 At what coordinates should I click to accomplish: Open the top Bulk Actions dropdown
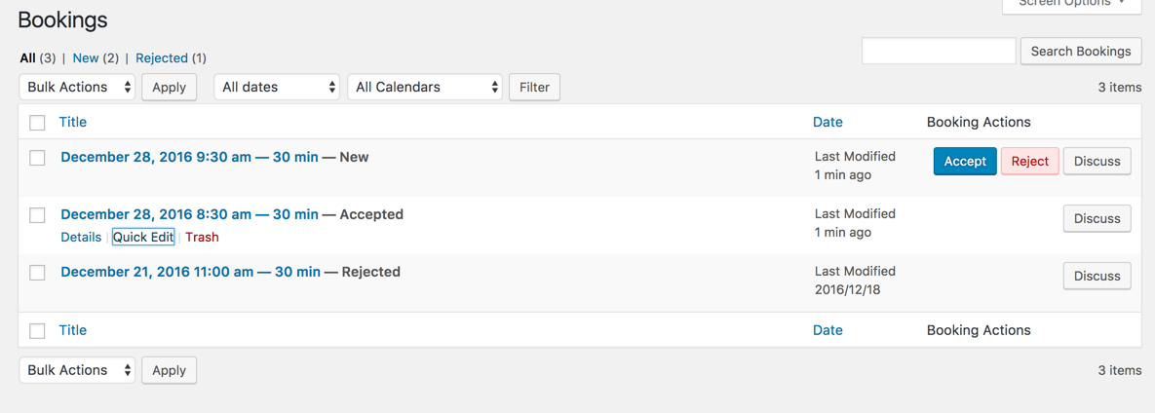click(x=77, y=87)
